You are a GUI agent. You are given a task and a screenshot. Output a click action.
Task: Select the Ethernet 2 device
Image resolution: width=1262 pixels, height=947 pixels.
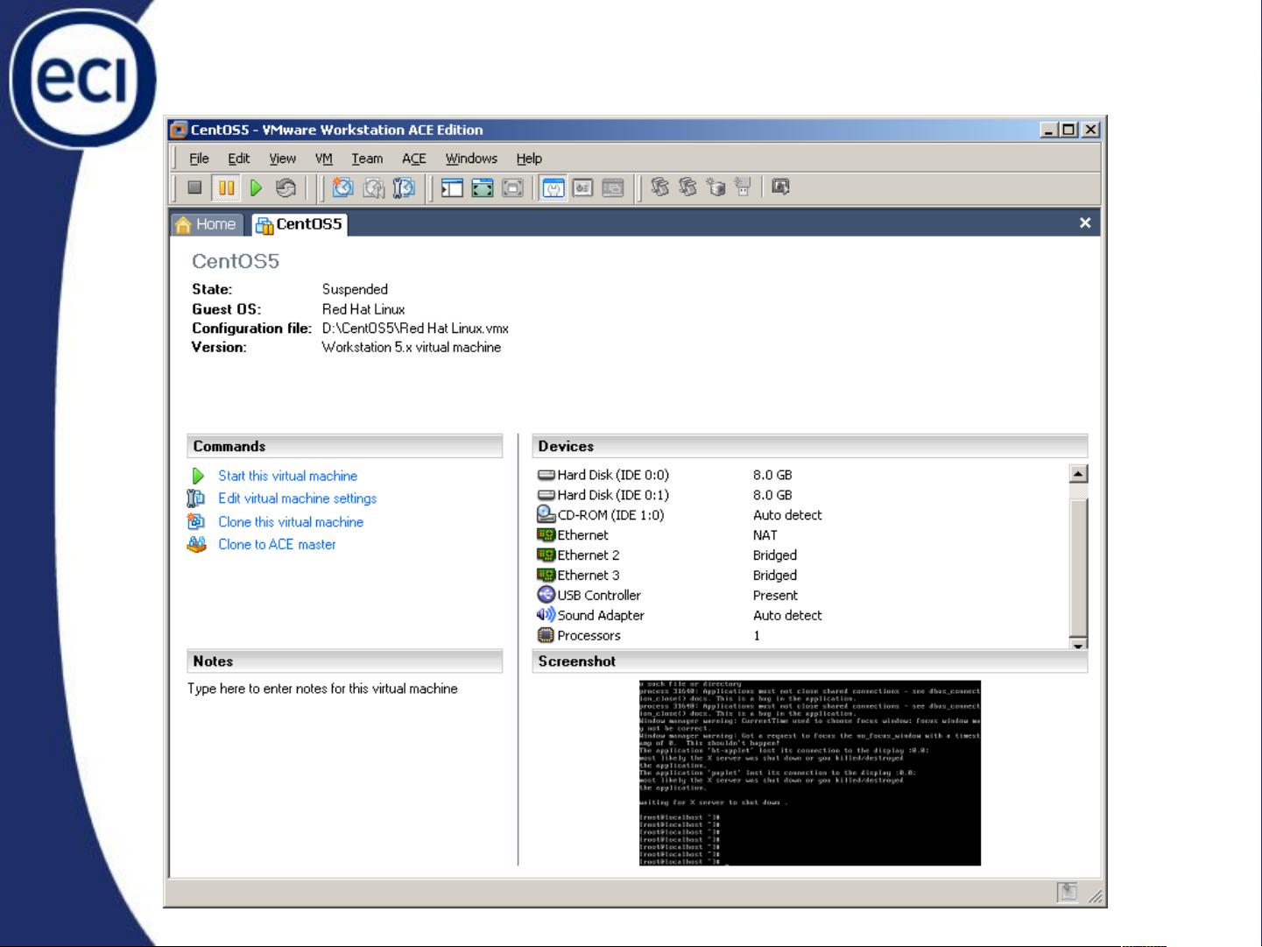(801, 555)
